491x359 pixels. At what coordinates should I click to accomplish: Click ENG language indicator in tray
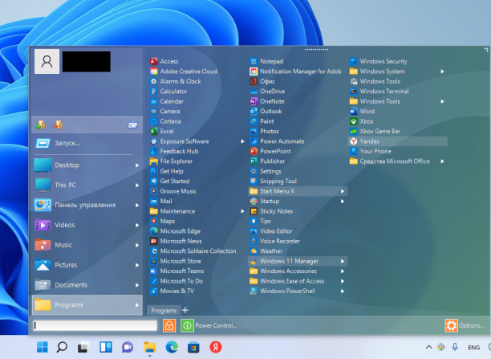click(474, 348)
